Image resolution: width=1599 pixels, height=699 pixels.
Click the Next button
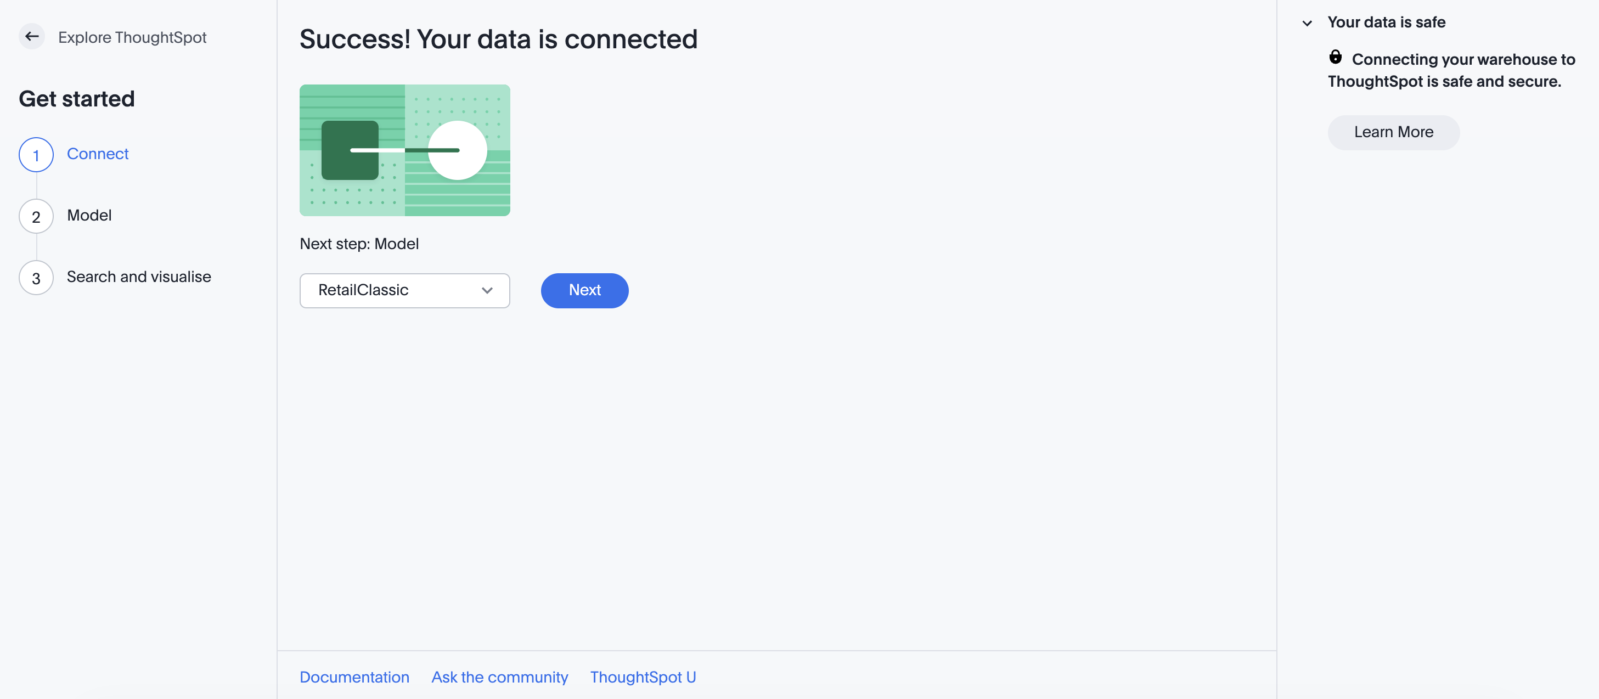click(584, 290)
